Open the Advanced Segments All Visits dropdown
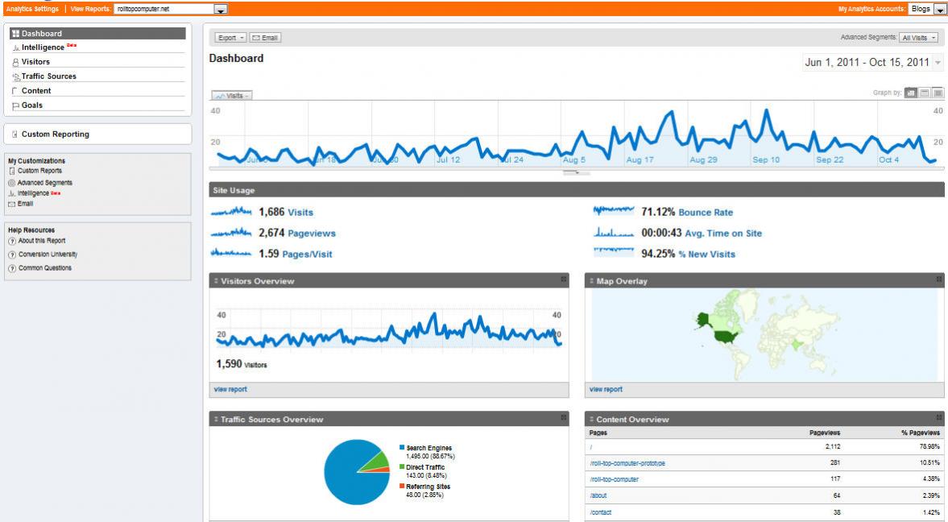 coord(918,38)
